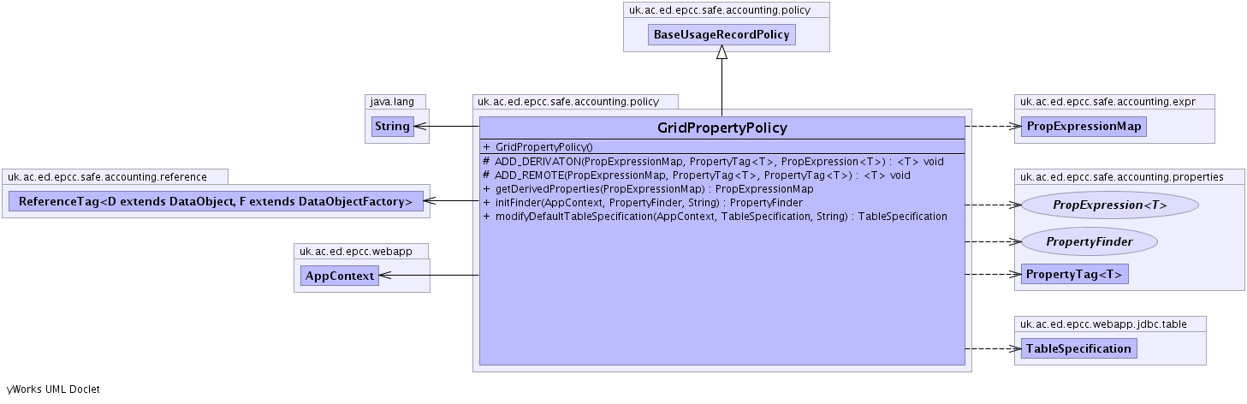Screen dimensions: 1247x404
Task: Open the String class node
Action: point(392,127)
